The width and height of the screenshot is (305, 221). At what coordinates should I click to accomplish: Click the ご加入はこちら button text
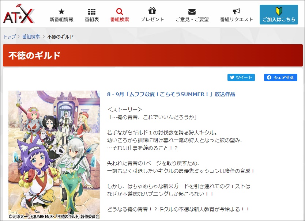tap(279, 19)
